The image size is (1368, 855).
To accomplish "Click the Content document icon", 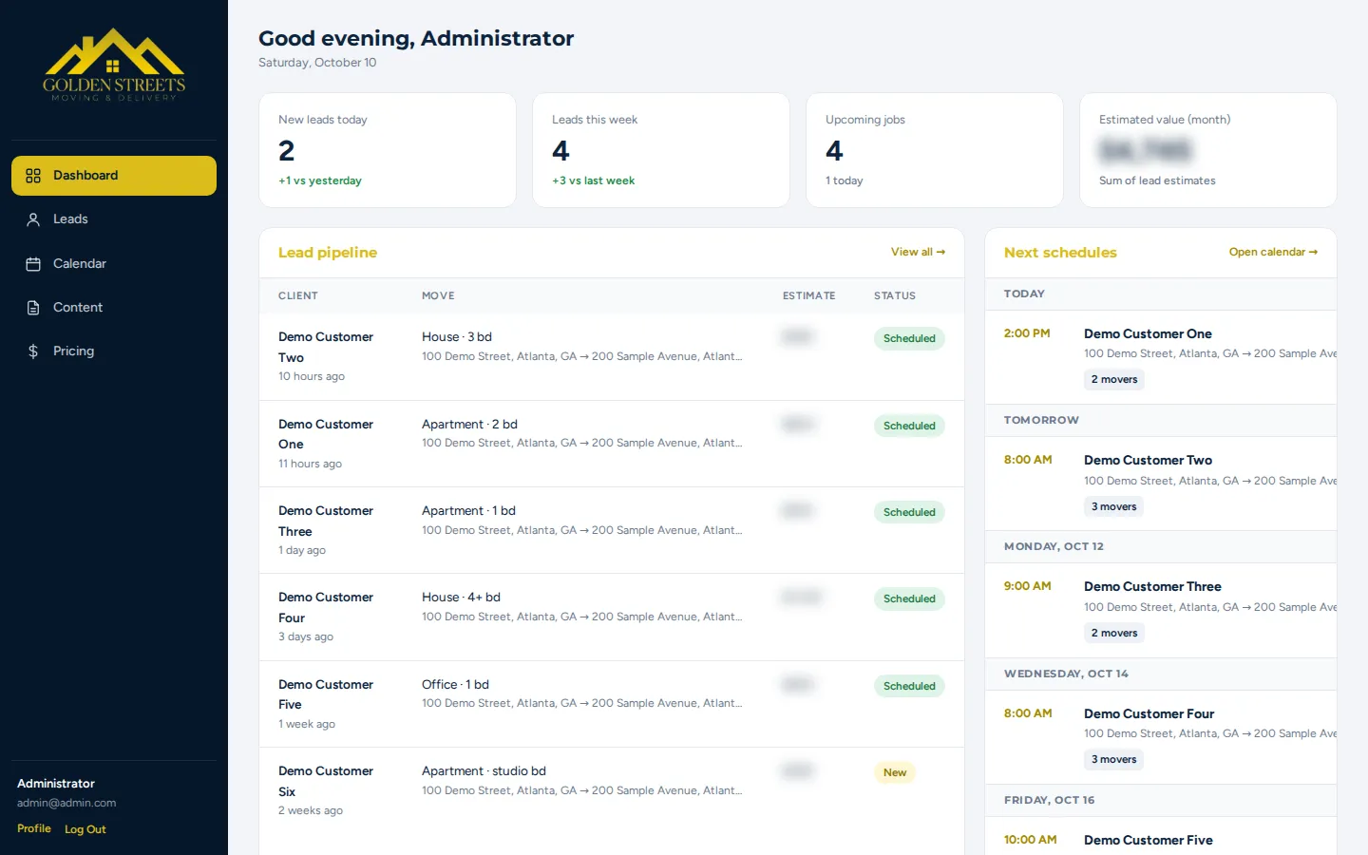I will click(33, 308).
